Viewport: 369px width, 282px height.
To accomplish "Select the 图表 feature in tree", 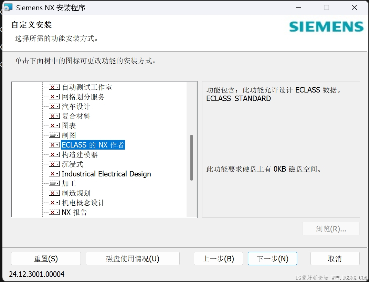I will [69, 126].
